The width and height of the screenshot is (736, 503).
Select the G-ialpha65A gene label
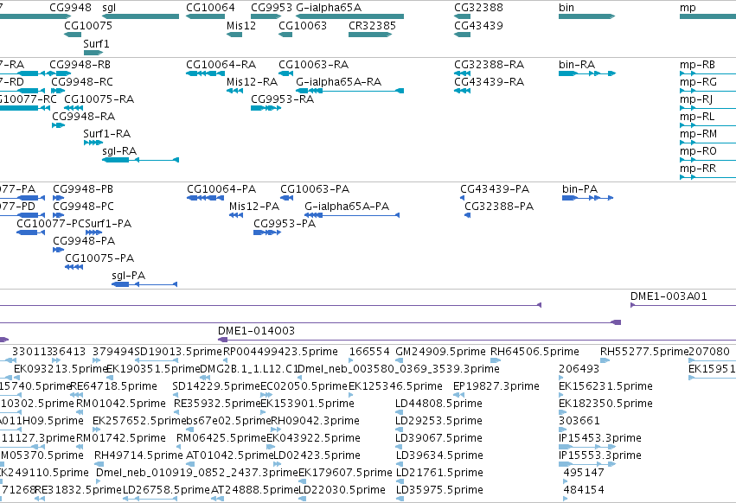click(x=329, y=8)
